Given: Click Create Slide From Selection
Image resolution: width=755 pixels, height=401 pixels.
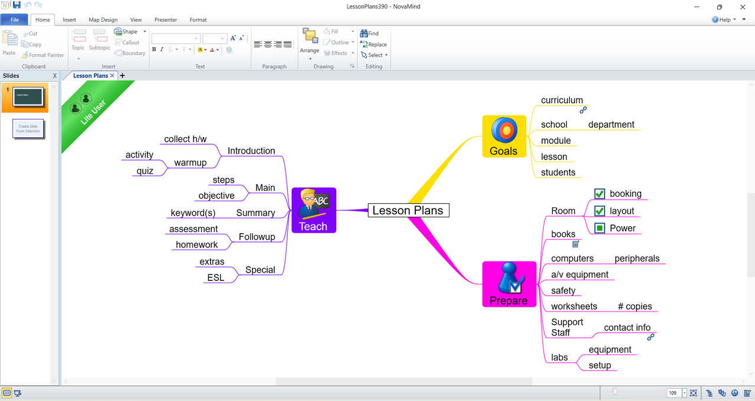Looking at the screenshot, I should click(x=28, y=129).
